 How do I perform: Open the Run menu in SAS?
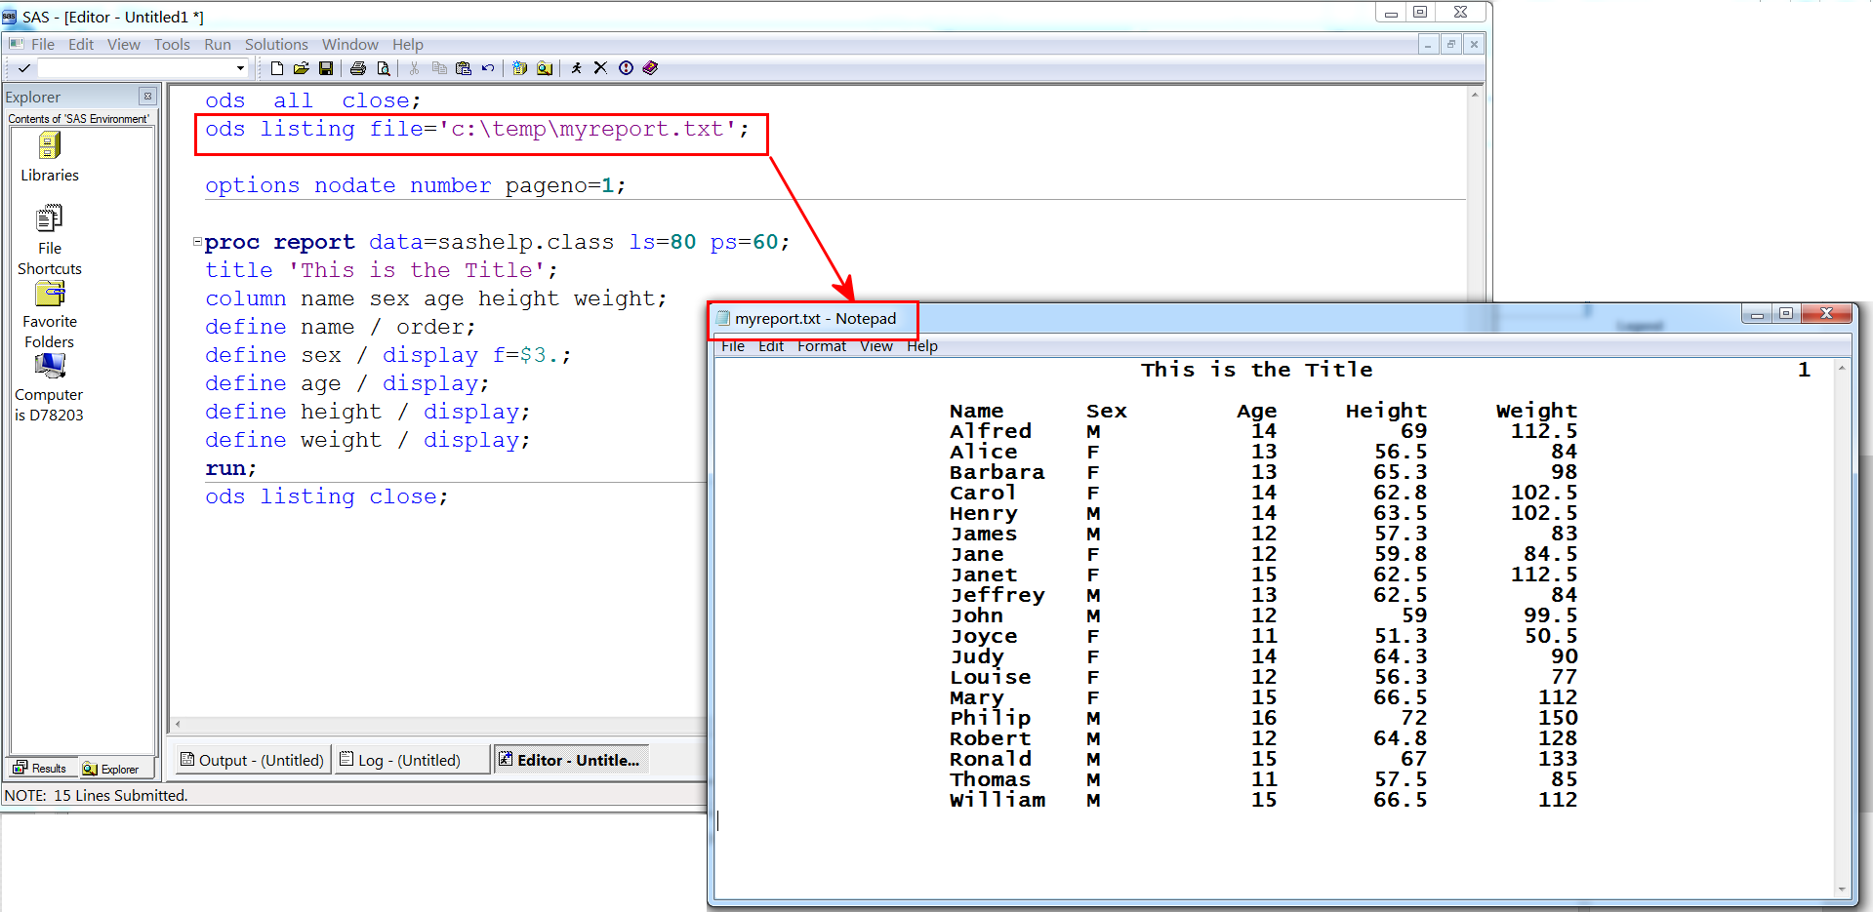point(217,44)
